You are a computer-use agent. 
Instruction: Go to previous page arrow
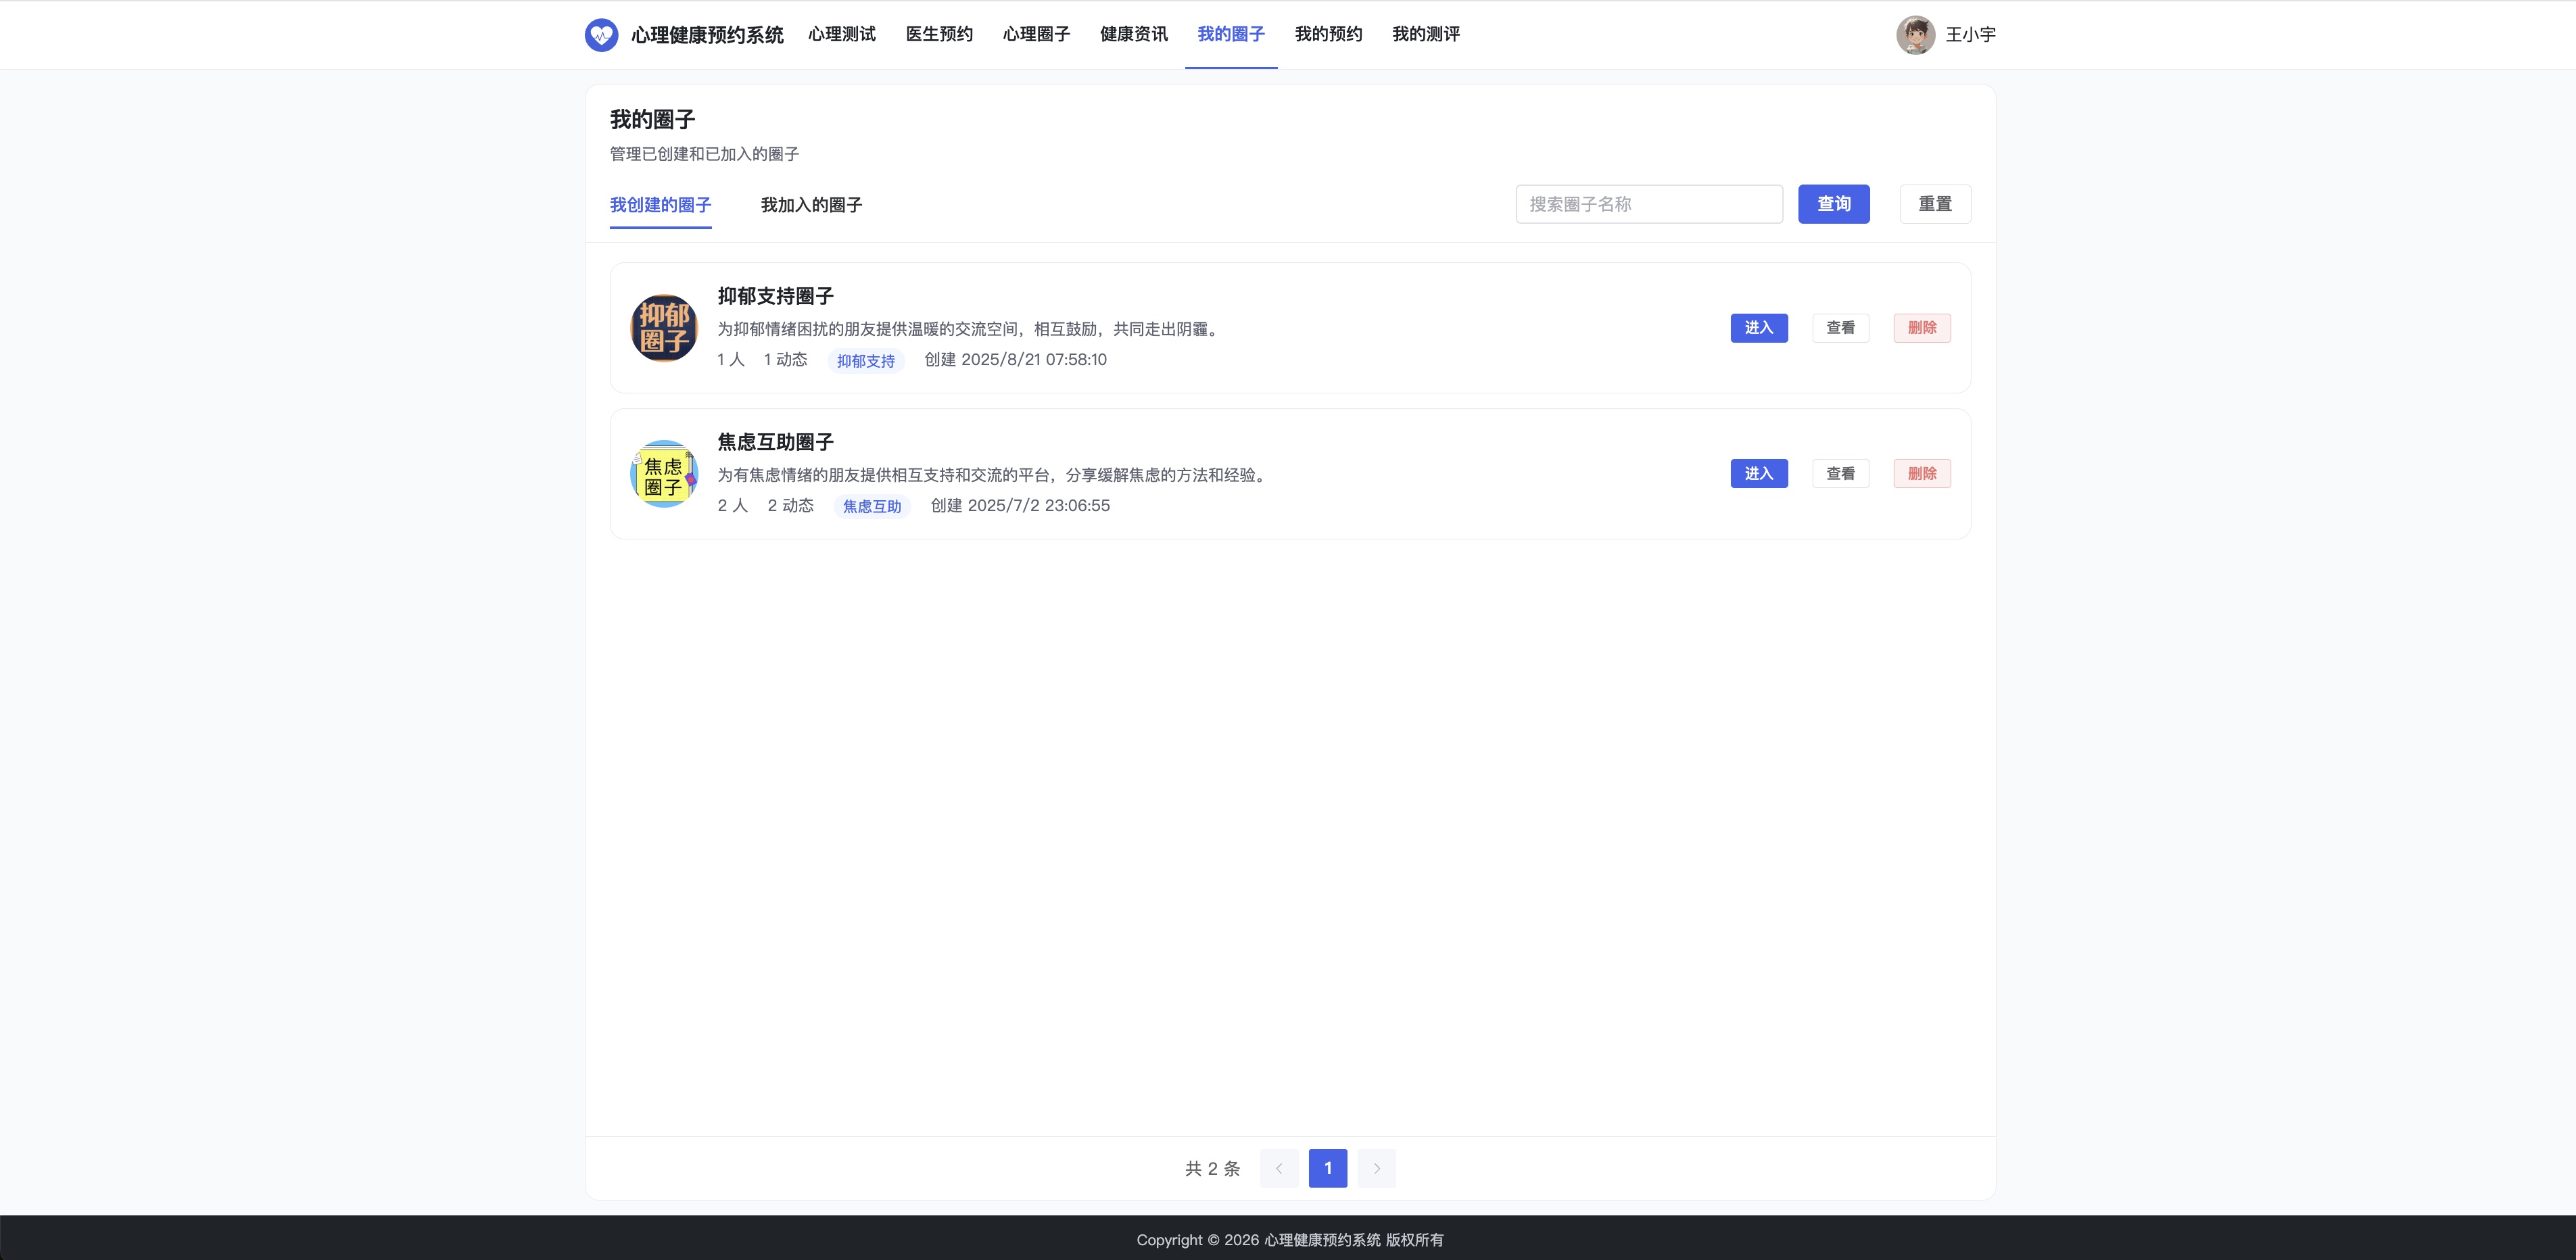coord(1279,1168)
